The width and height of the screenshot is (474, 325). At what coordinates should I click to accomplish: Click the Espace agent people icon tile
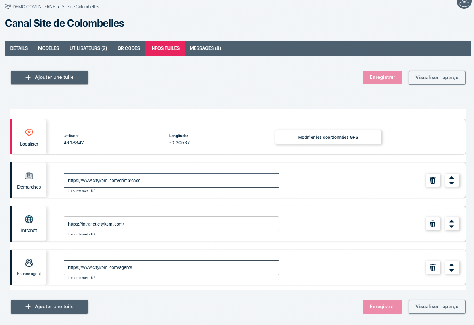pyautogui.click(x=29, y=267)
